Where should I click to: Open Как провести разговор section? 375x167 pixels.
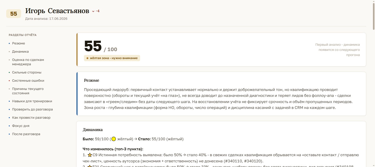31,118
